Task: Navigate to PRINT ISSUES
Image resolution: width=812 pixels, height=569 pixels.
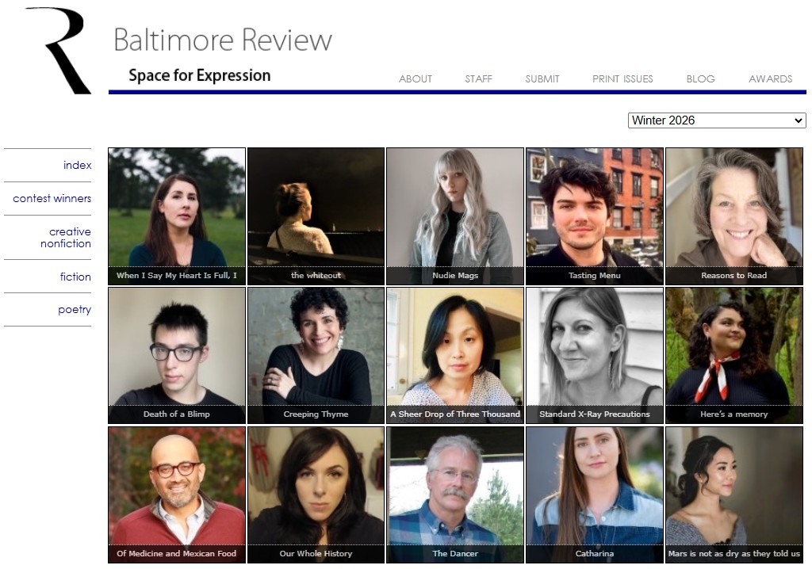Action: [622, 79]
